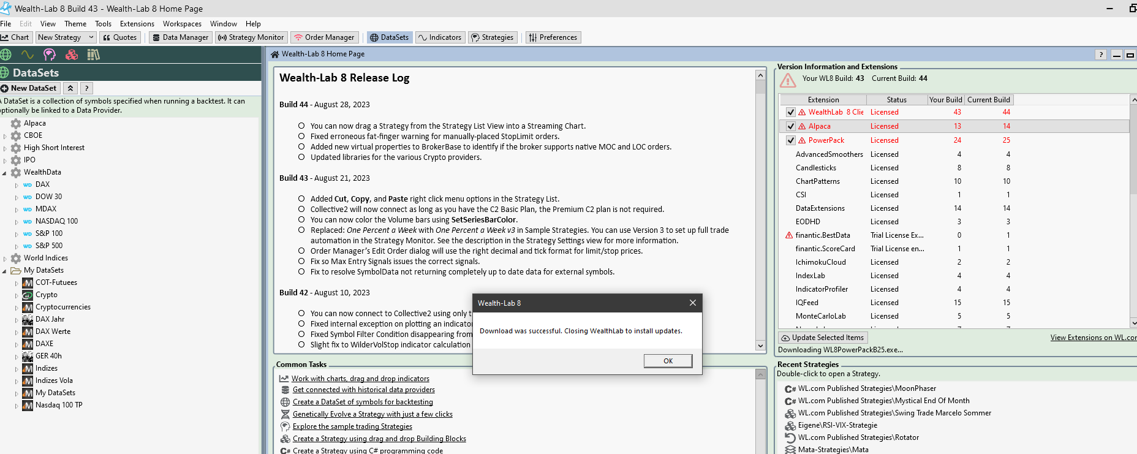Viewport: 1137px width, 454px height.
Task: Open the Workspaces menu
Action: 182,24
